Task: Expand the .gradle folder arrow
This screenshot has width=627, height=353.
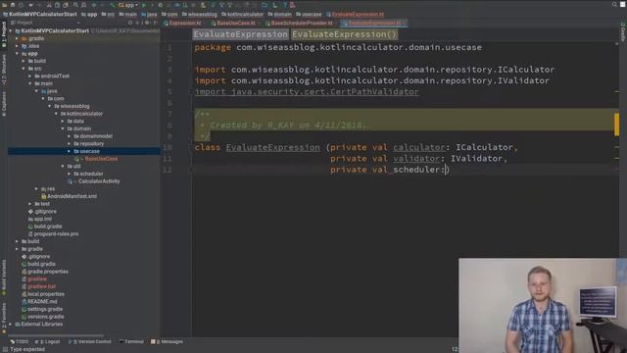Action: [x=18, y=38]
